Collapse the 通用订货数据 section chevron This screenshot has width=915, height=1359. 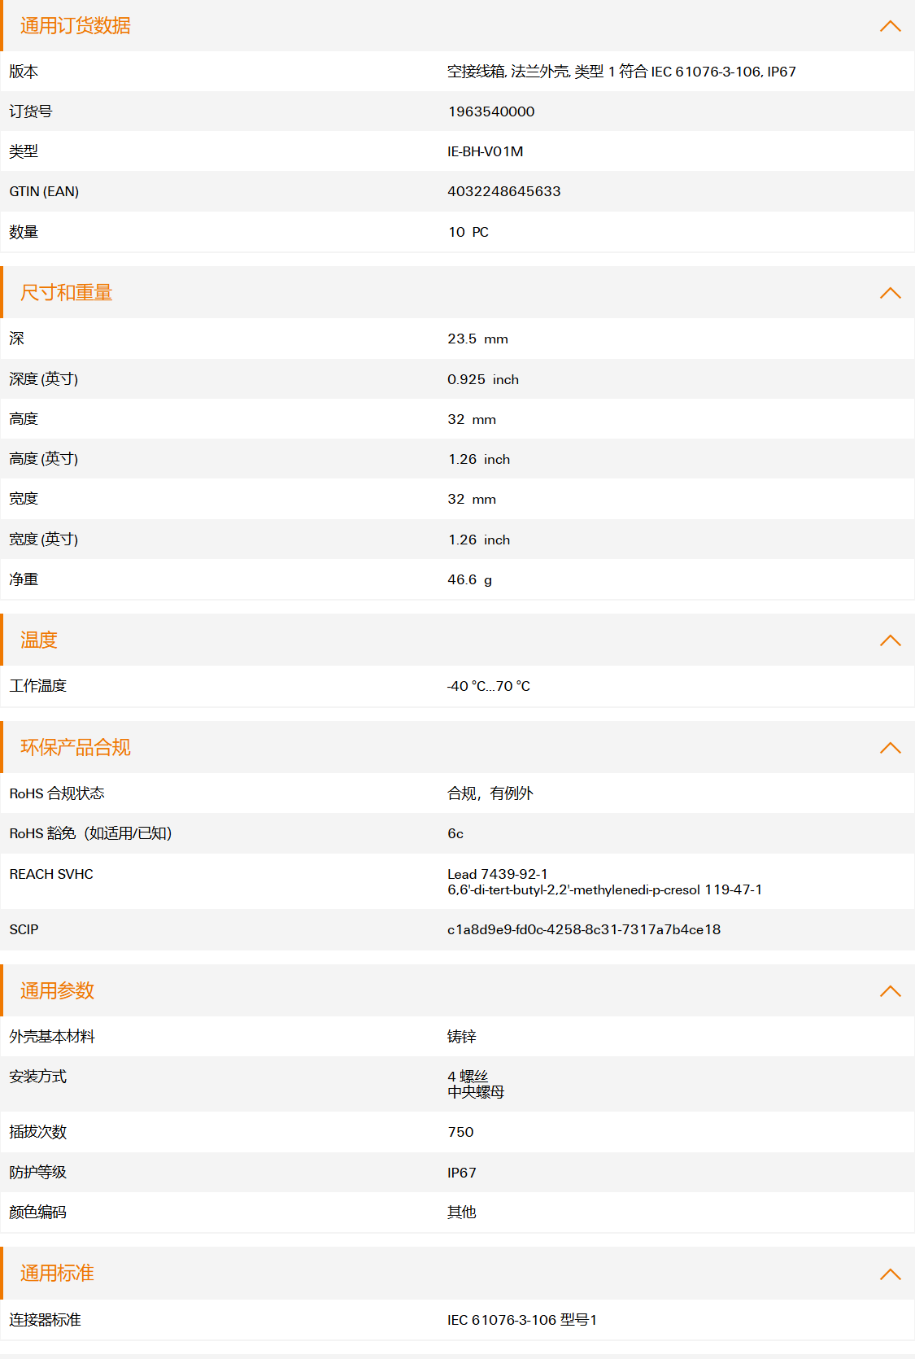[x=891, y=26]
